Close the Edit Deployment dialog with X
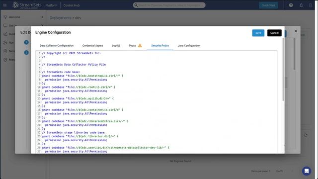Screen dimensions: 318x179 (x=296, y=31)
